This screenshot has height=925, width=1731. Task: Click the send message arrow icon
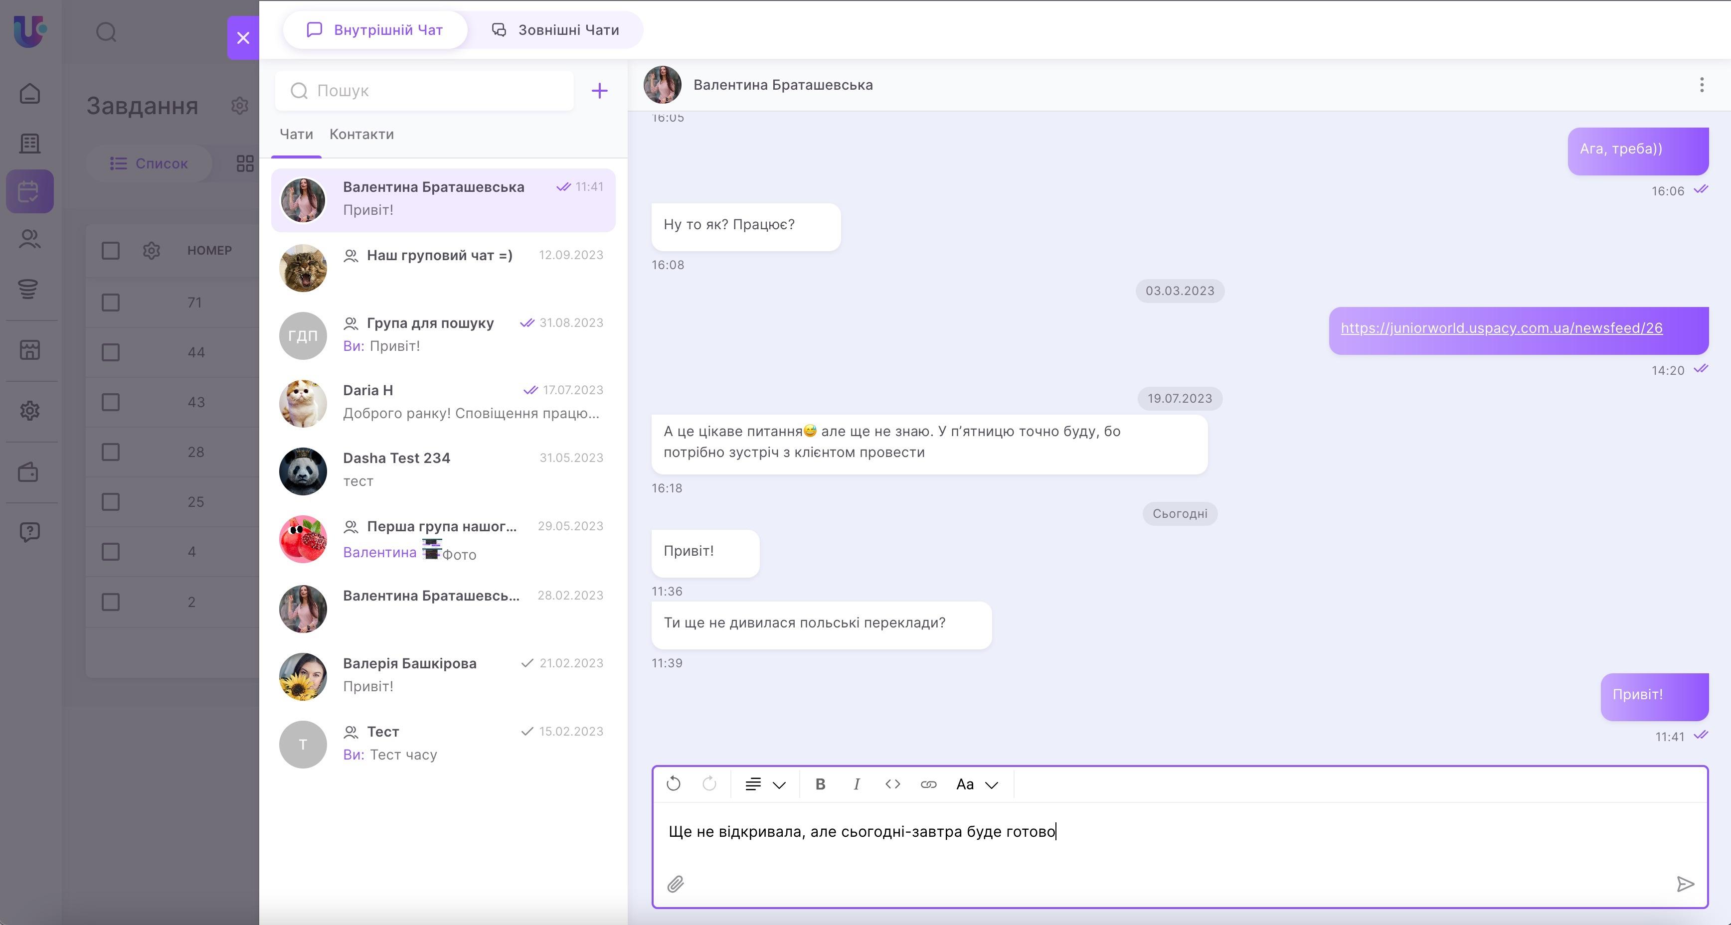[1685, 884]
